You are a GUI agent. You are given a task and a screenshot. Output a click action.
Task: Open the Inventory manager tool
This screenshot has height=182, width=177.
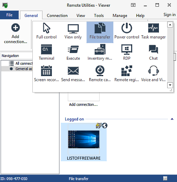[100, 53]
